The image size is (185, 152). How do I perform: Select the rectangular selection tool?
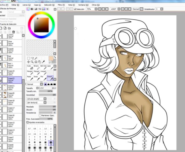[29, 58]
